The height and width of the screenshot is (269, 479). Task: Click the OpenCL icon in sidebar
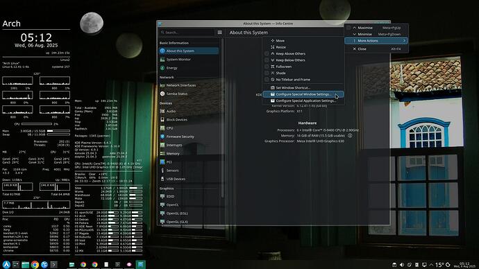tap(162, 205)
